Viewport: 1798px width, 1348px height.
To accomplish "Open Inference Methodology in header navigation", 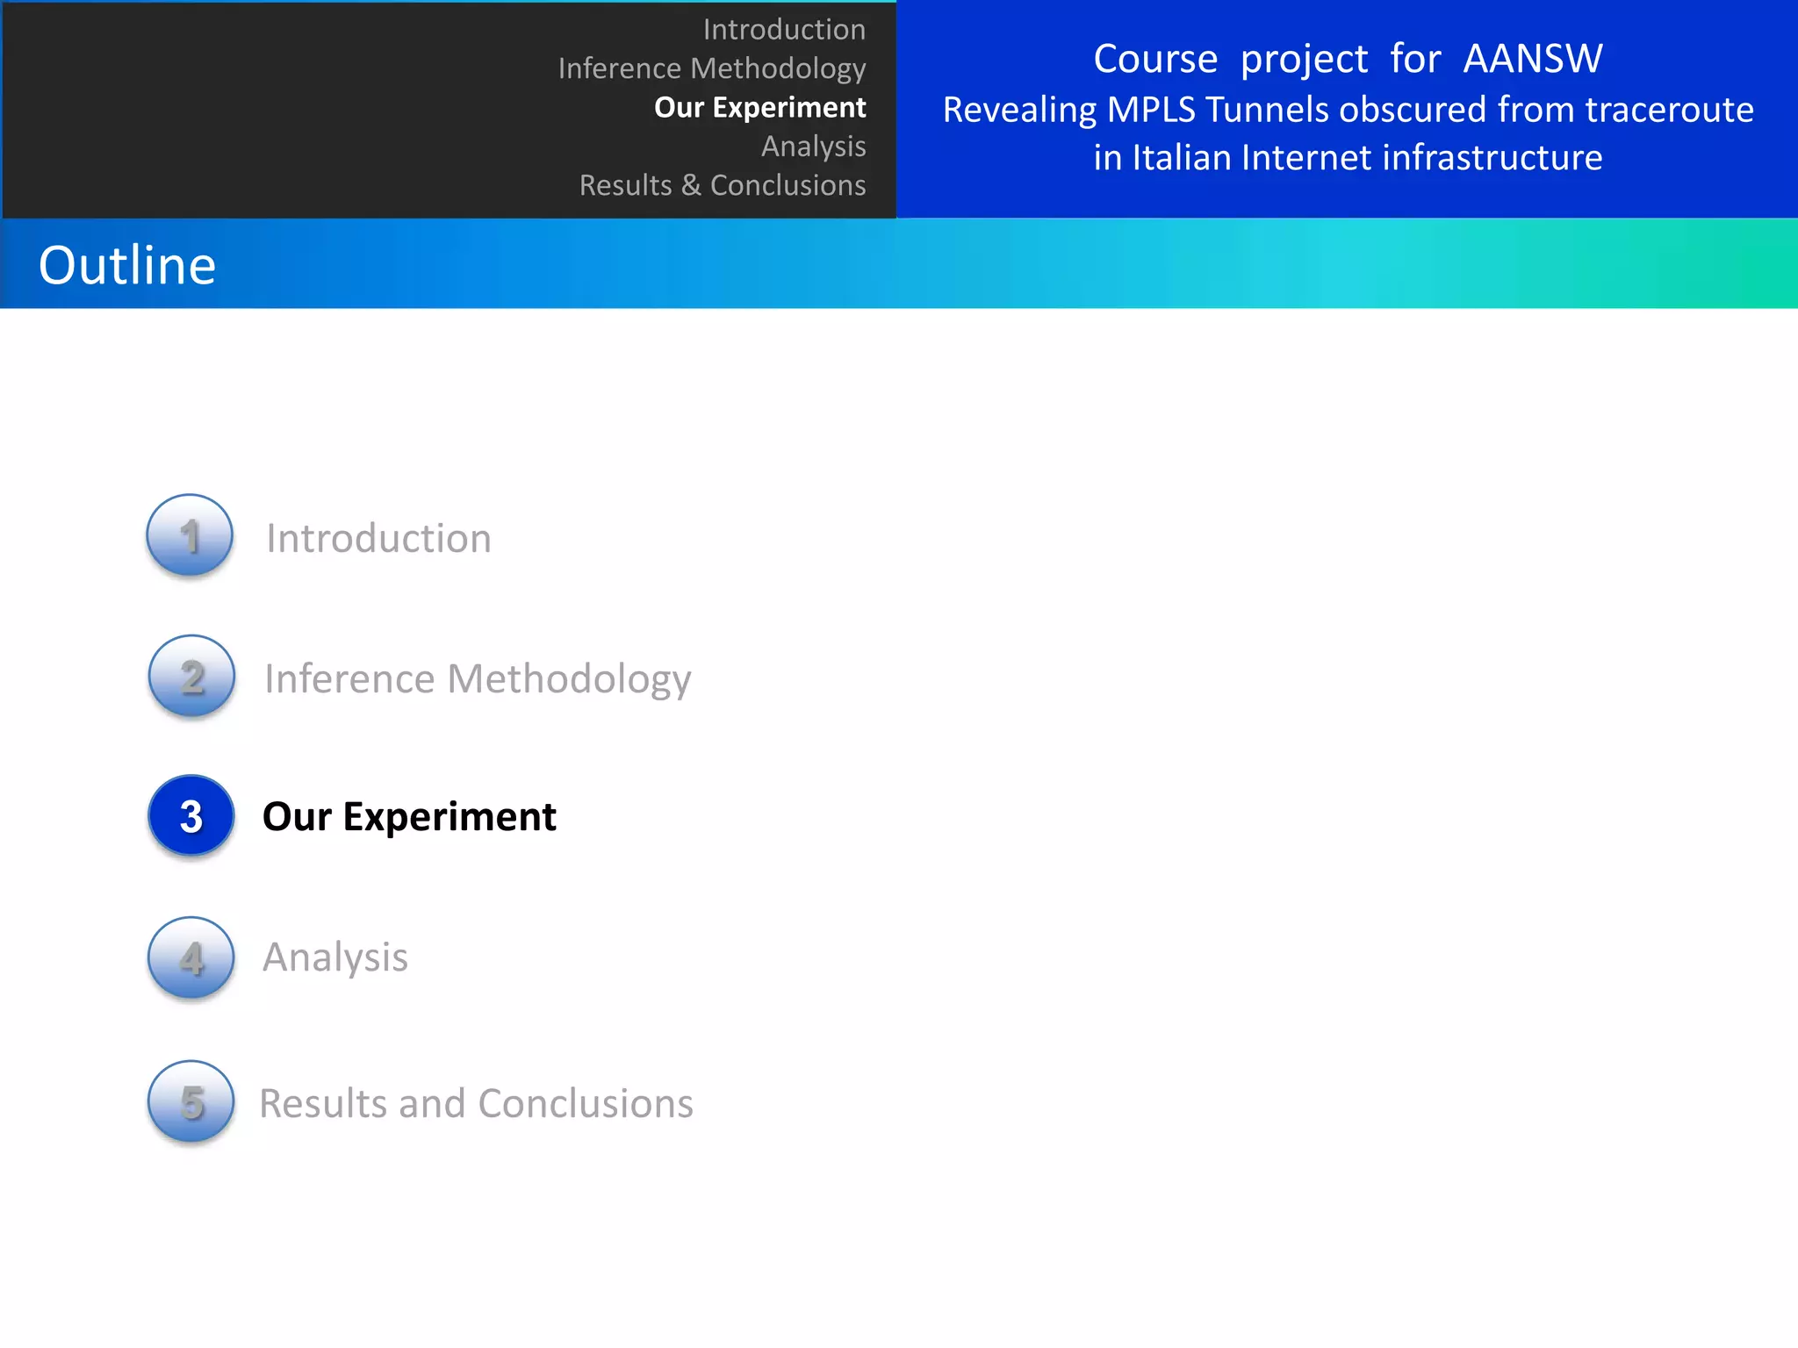I will click(712, 68).
